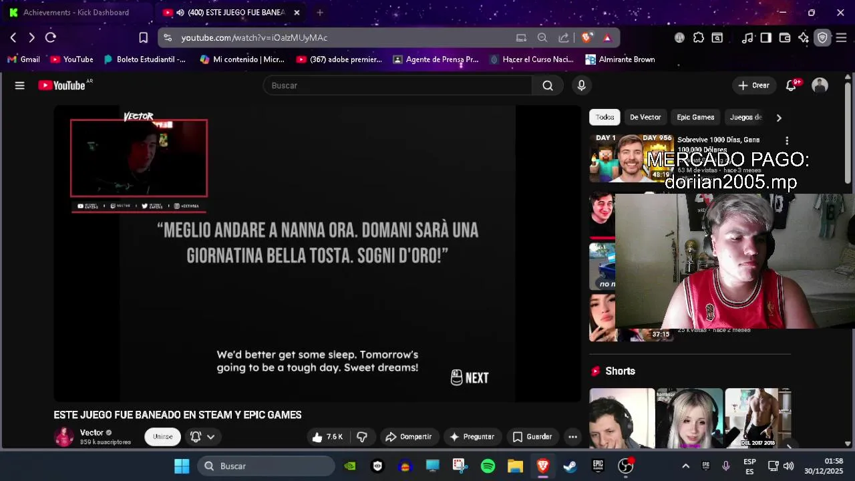This screenshot has width=855, height=481.
Task: Bookmark this page icon
Action: pos(143,37)
